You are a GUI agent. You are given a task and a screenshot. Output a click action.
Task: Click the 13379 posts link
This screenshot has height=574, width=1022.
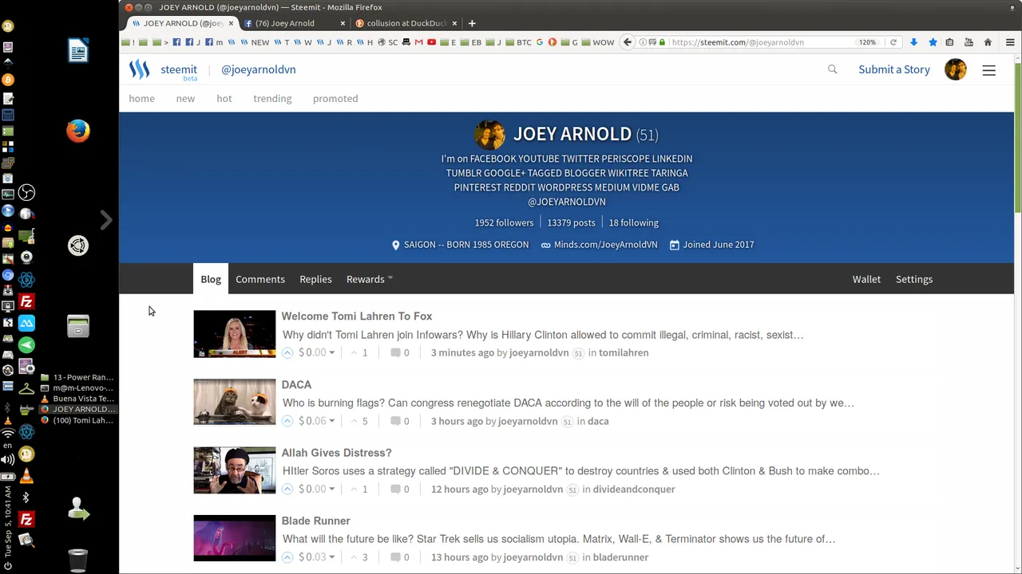pos(571,222)
